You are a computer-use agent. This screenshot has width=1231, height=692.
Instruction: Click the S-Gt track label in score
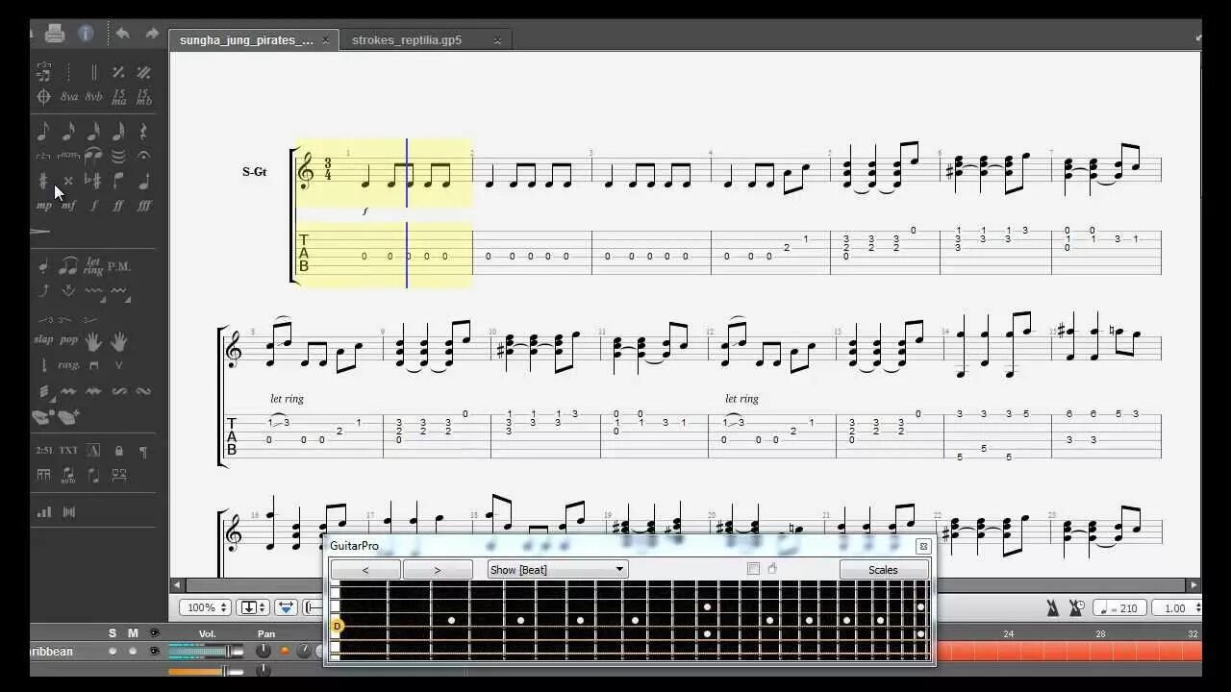coord(254,172)
